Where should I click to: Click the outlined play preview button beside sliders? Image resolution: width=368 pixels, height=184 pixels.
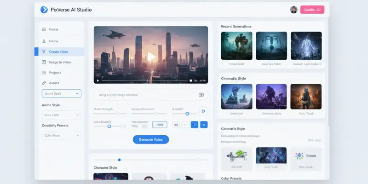click(203, 111)
